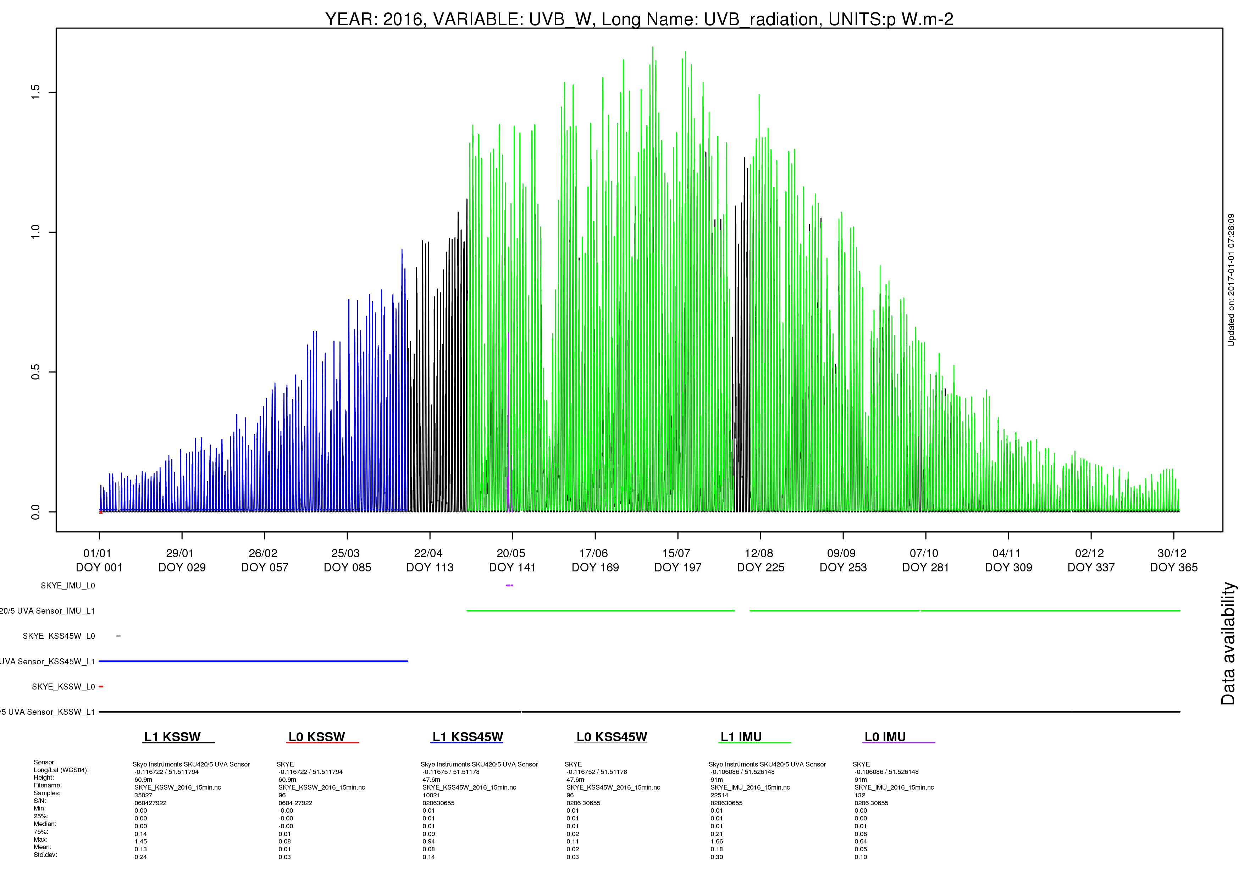Click the 'Filename:' row label
Image resolution: width=1244 pixels, height=880 pixels.
point(48,785)
